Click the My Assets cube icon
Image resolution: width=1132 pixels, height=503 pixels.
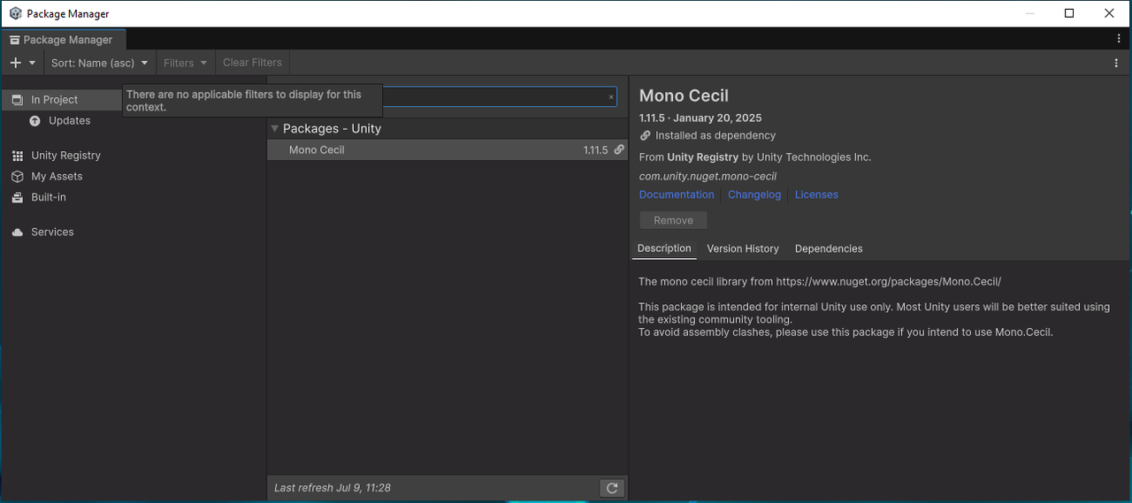tap(17, 177)
